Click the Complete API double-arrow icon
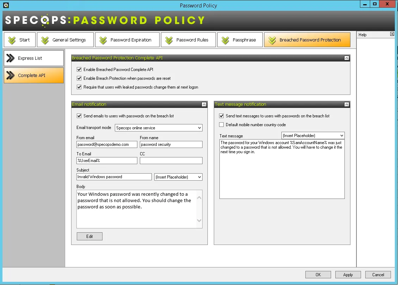The width and height of the screenshot is (398, 285). [x=11, y=75]
